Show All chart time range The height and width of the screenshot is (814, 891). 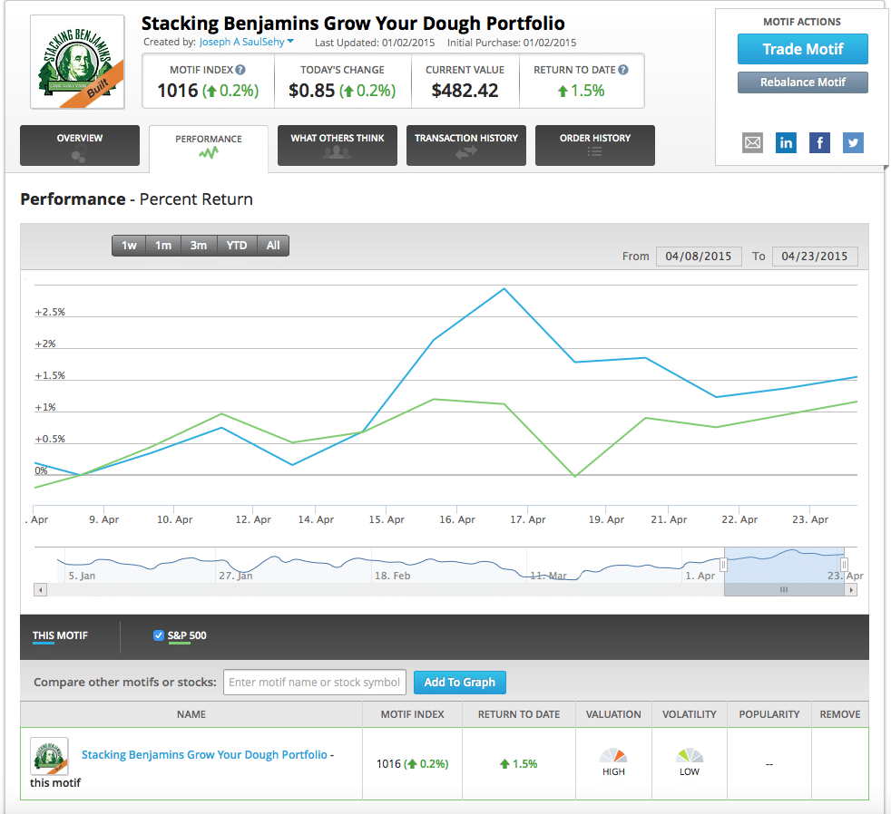(273, 246)
